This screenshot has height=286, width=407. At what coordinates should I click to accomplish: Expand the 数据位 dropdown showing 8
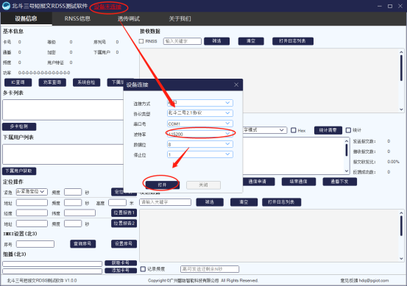[200, 144]
